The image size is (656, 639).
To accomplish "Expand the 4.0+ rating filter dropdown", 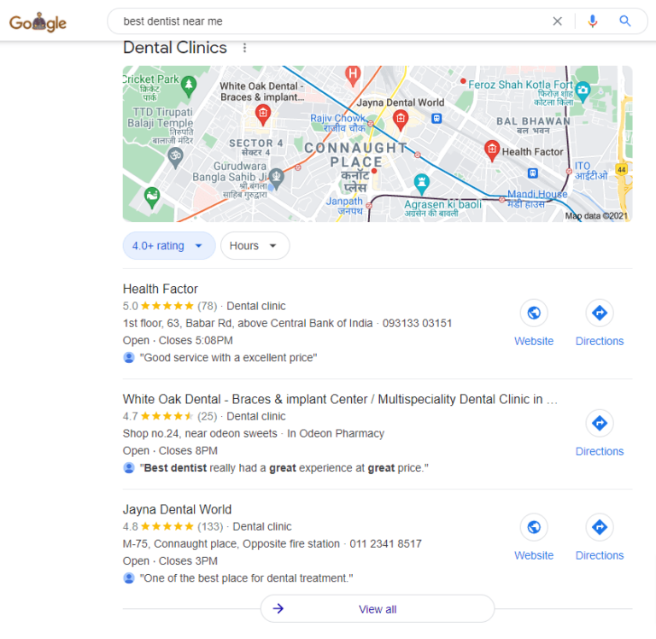I will click(x=168, y=246).
